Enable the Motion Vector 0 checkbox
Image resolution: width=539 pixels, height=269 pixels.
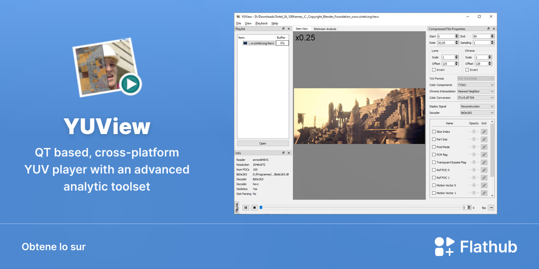pos(434,185)
